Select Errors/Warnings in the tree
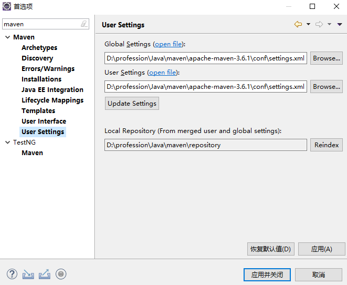The width and height of the screenshot is (347, 285). [x=48, y=69]
